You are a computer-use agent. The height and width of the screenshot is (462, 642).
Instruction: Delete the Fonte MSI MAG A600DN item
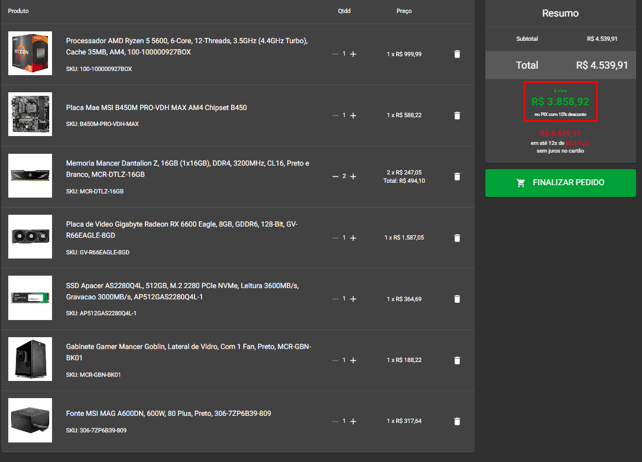pyautogui.click(x=457, y=421)
